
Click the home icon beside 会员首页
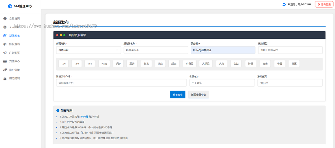point(5,18)
